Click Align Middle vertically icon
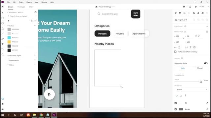Image resolution: width=211 pixels, height=118 pixels. pos(180,13)
